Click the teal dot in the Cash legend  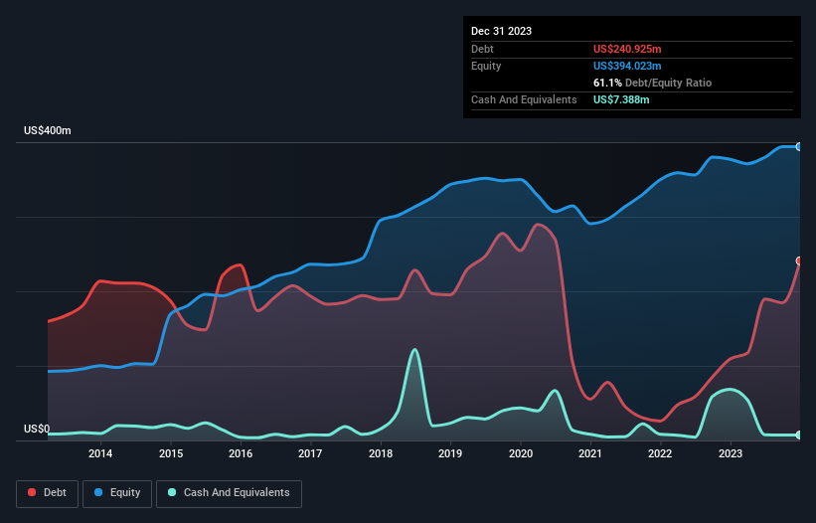pyautogui.click(x=172, y=492)
